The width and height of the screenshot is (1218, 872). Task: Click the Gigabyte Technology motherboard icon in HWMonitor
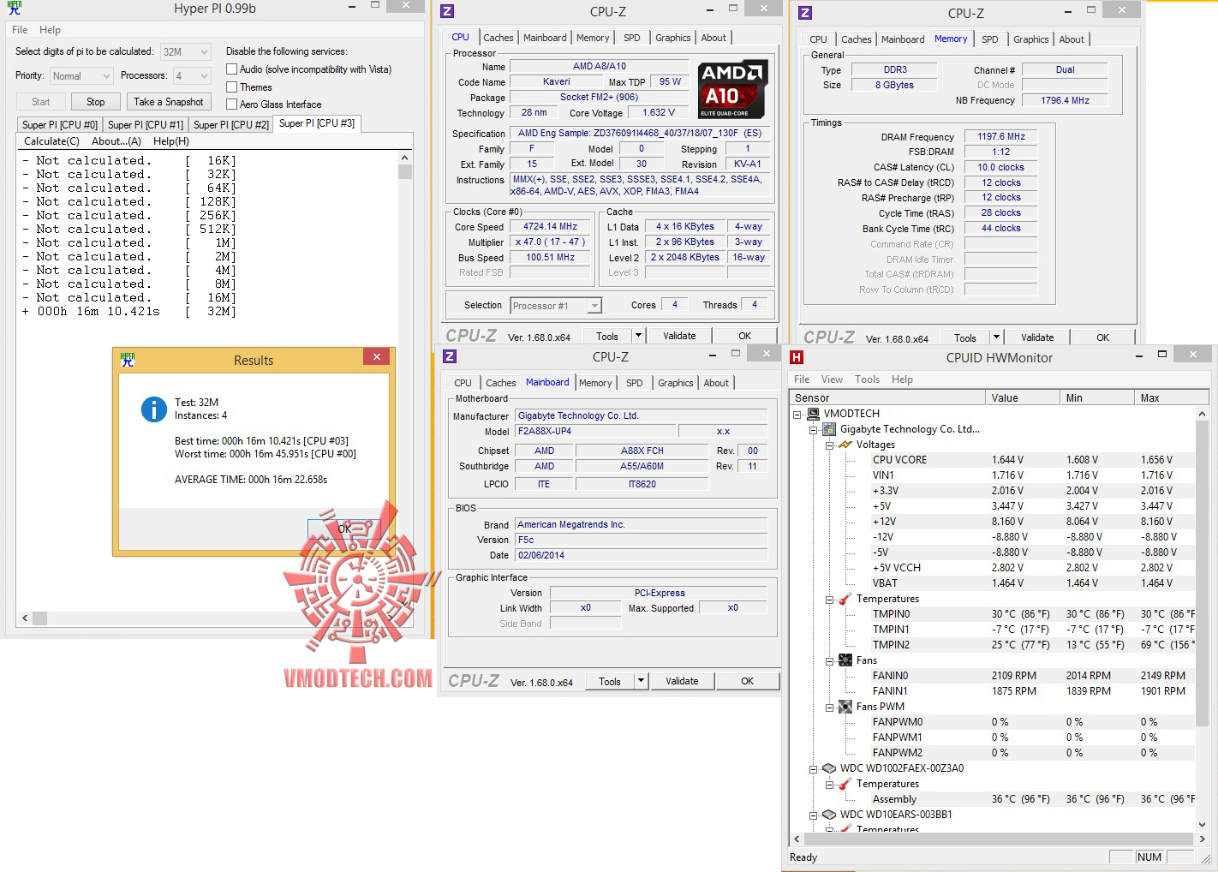[x=829, y=429]
